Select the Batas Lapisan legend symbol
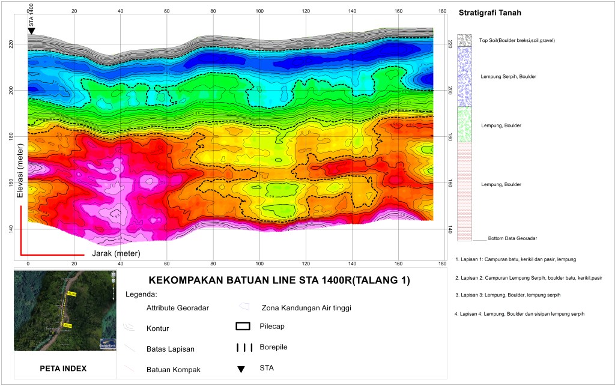Viewport: 615px width, 386px height. (130, 348)
